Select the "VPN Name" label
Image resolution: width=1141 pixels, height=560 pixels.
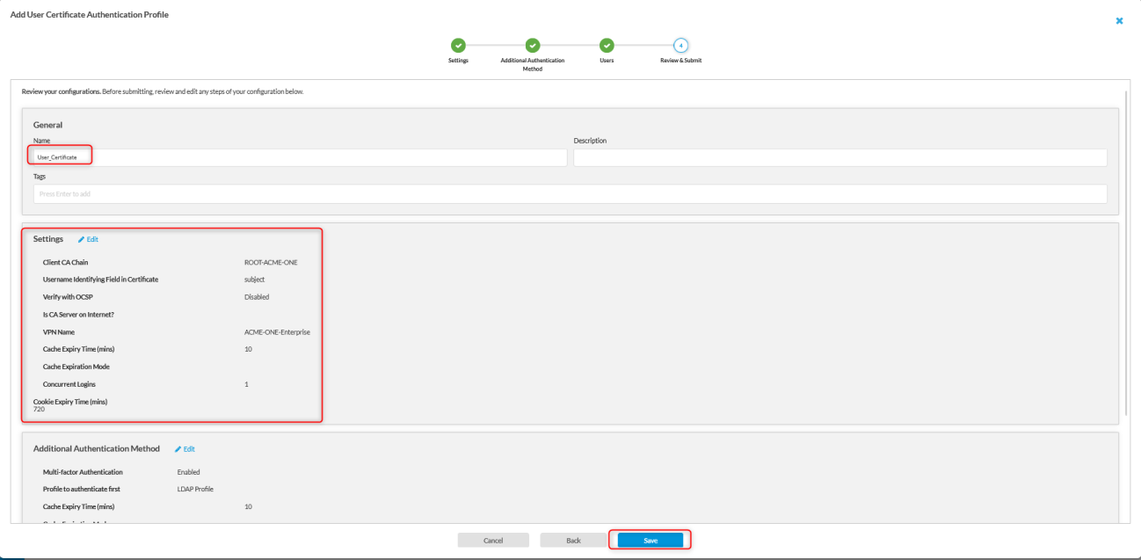tap(58, 332)
